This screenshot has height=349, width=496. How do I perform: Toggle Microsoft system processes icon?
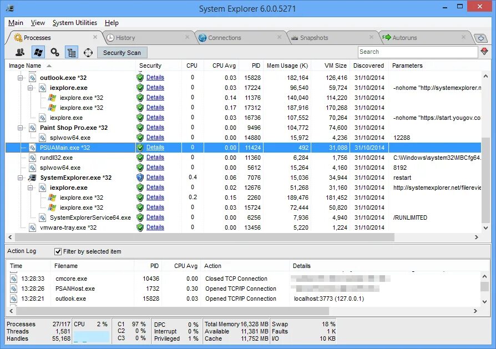pyautogui.click(x=38, y=52)
